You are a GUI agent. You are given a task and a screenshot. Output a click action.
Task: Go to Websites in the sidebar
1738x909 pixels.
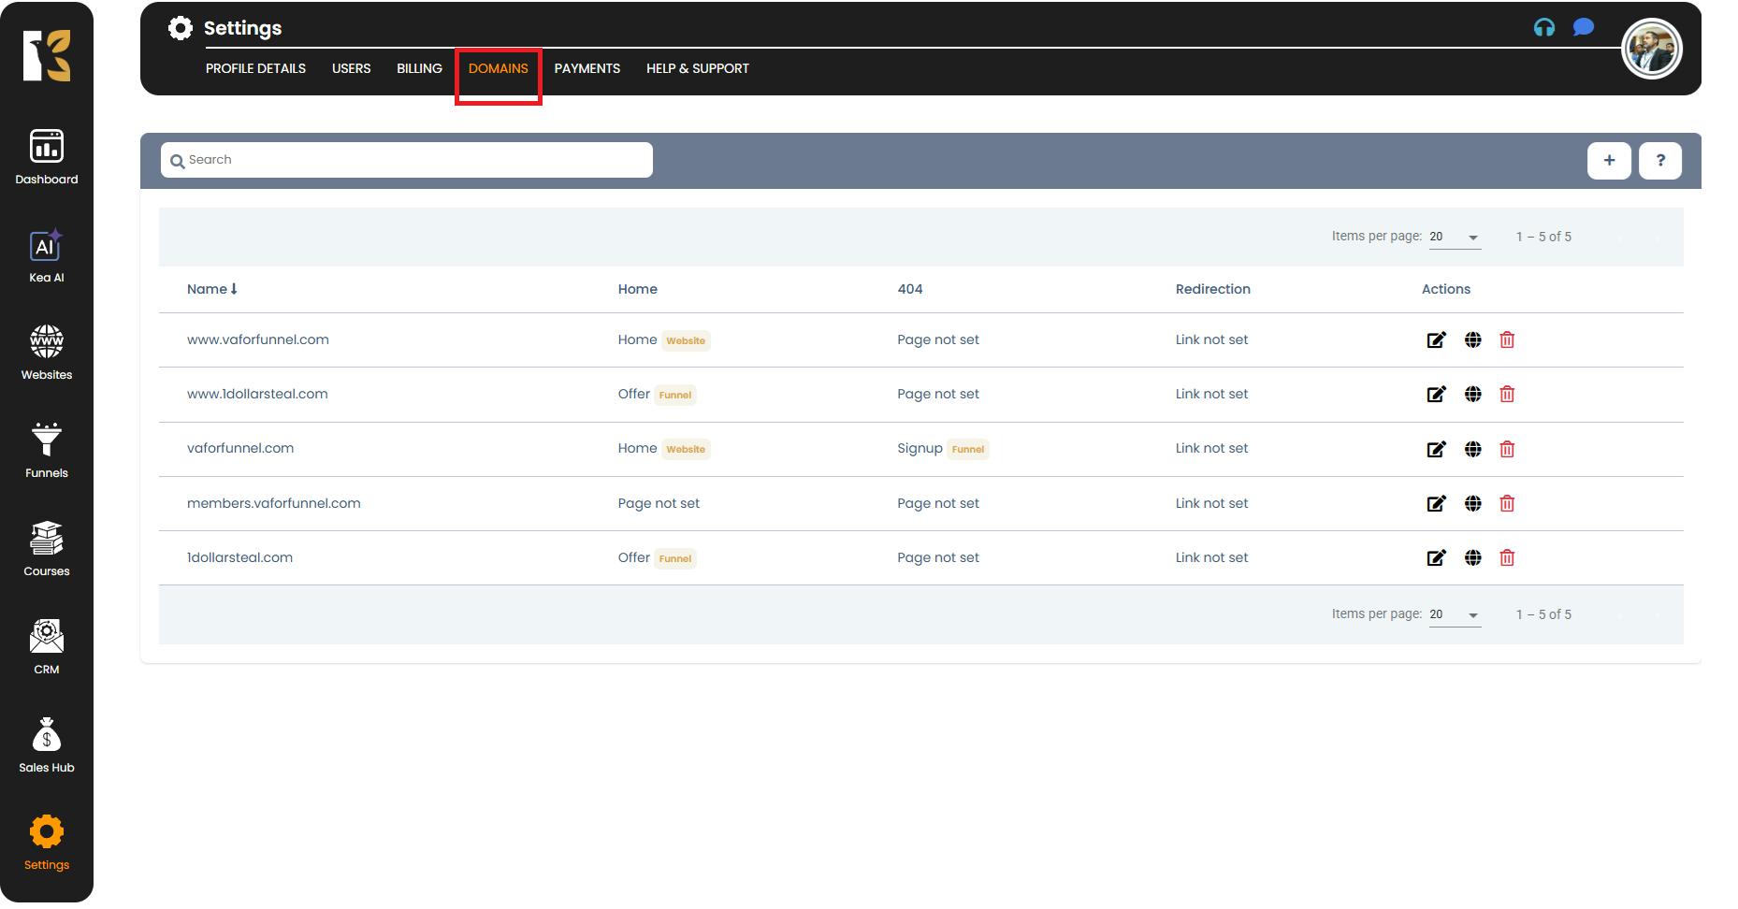(x=46, y=343)
